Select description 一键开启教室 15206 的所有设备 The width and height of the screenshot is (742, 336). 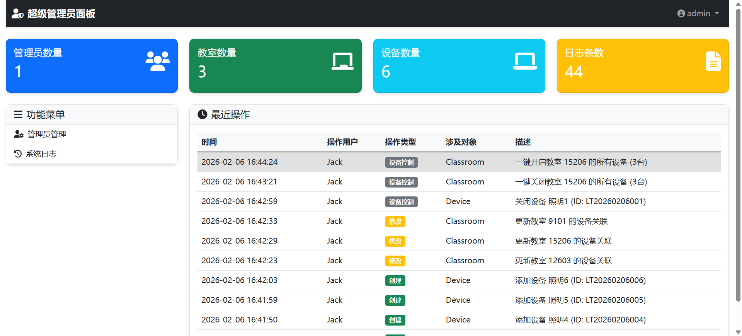coord(581,162)
